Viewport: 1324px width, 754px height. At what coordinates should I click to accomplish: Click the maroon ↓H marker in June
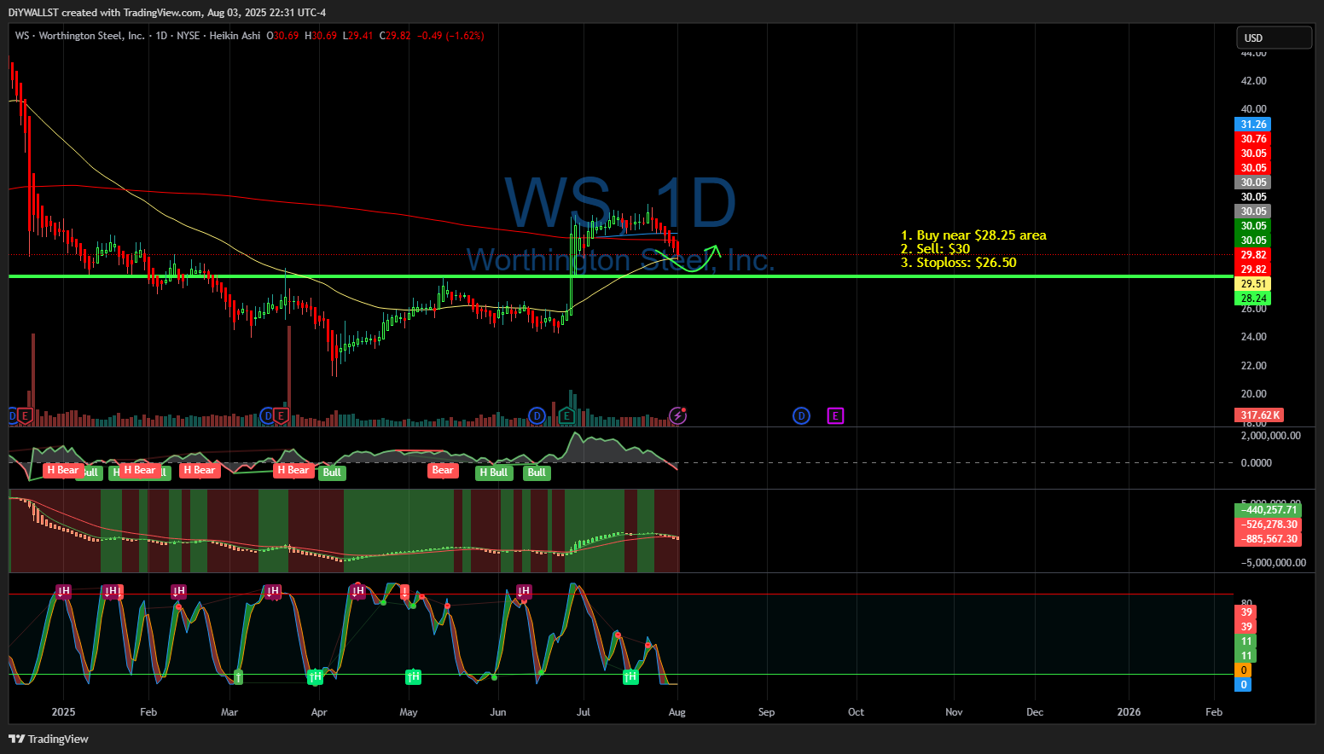coord(524,591)
